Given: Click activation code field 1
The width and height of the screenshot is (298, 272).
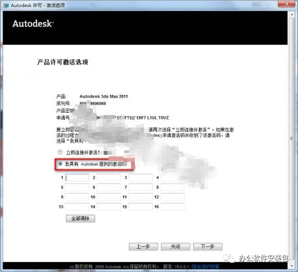Looking at the screenshot, I should pos(77,178).
